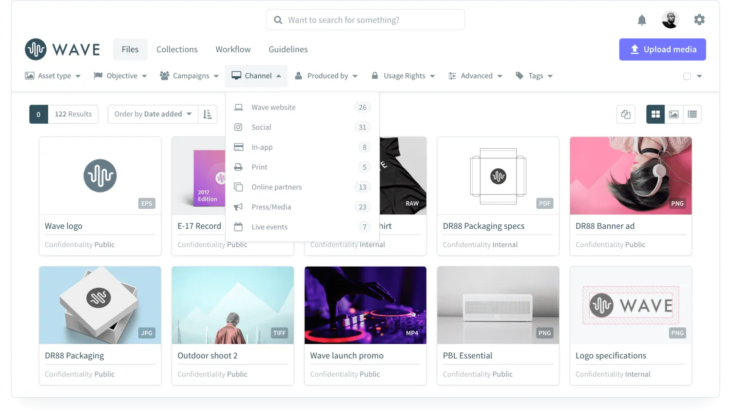
Task: Click the E-17 Record title
Action: point(199,226)
